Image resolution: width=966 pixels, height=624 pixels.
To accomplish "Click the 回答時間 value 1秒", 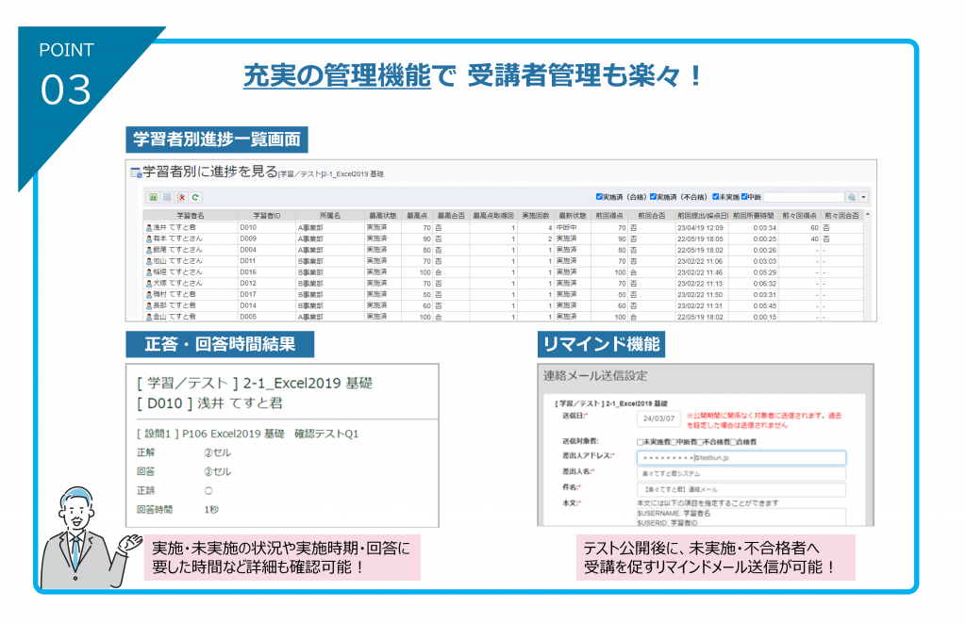I will click(211, 510).
